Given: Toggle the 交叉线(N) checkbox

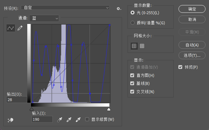Looking at the screenshot, I should pos(132,92).
